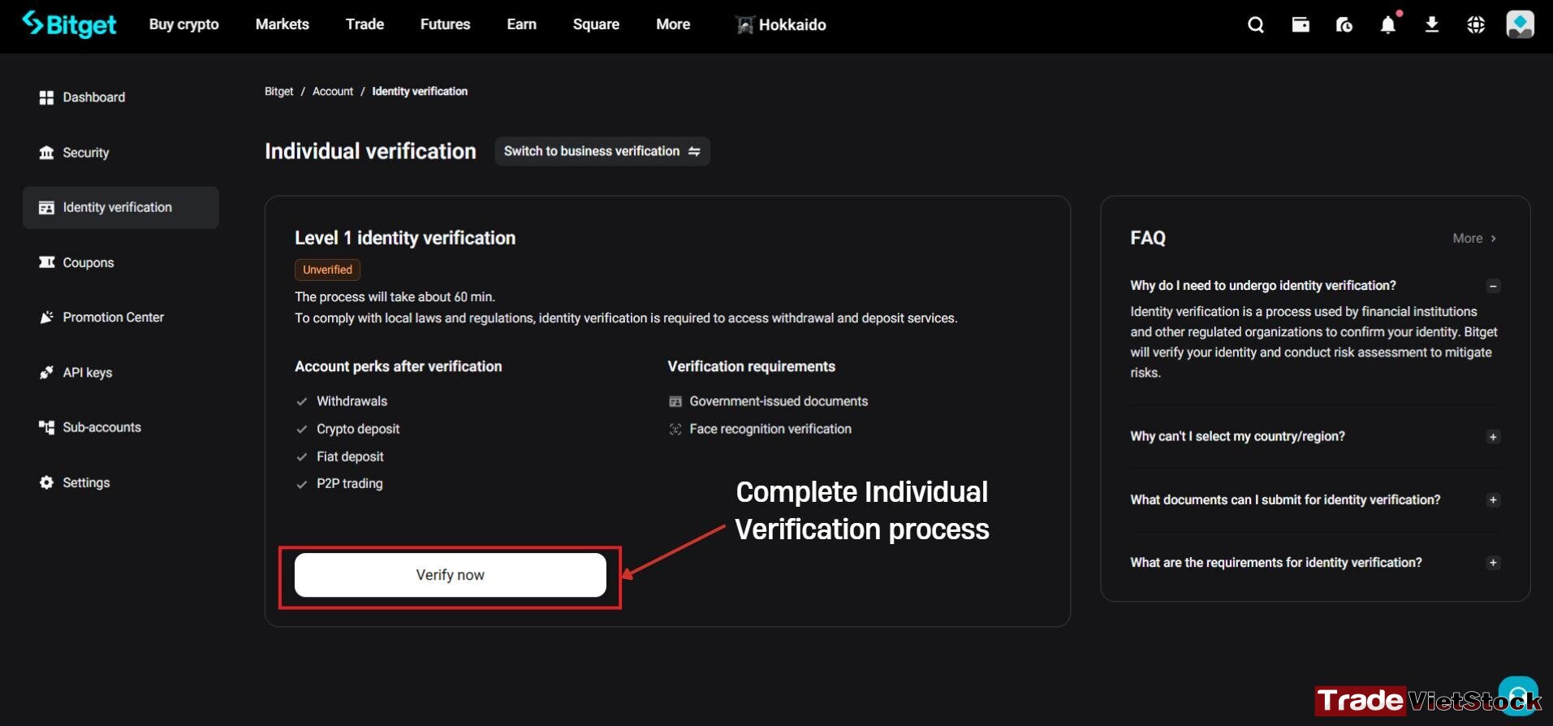The height and width of the screenshot is (726, 1553).
Task: Click the Fiat deposit perk item
Action: click(339, 456)
